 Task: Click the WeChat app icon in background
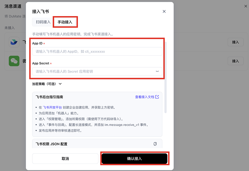point(14,61)
